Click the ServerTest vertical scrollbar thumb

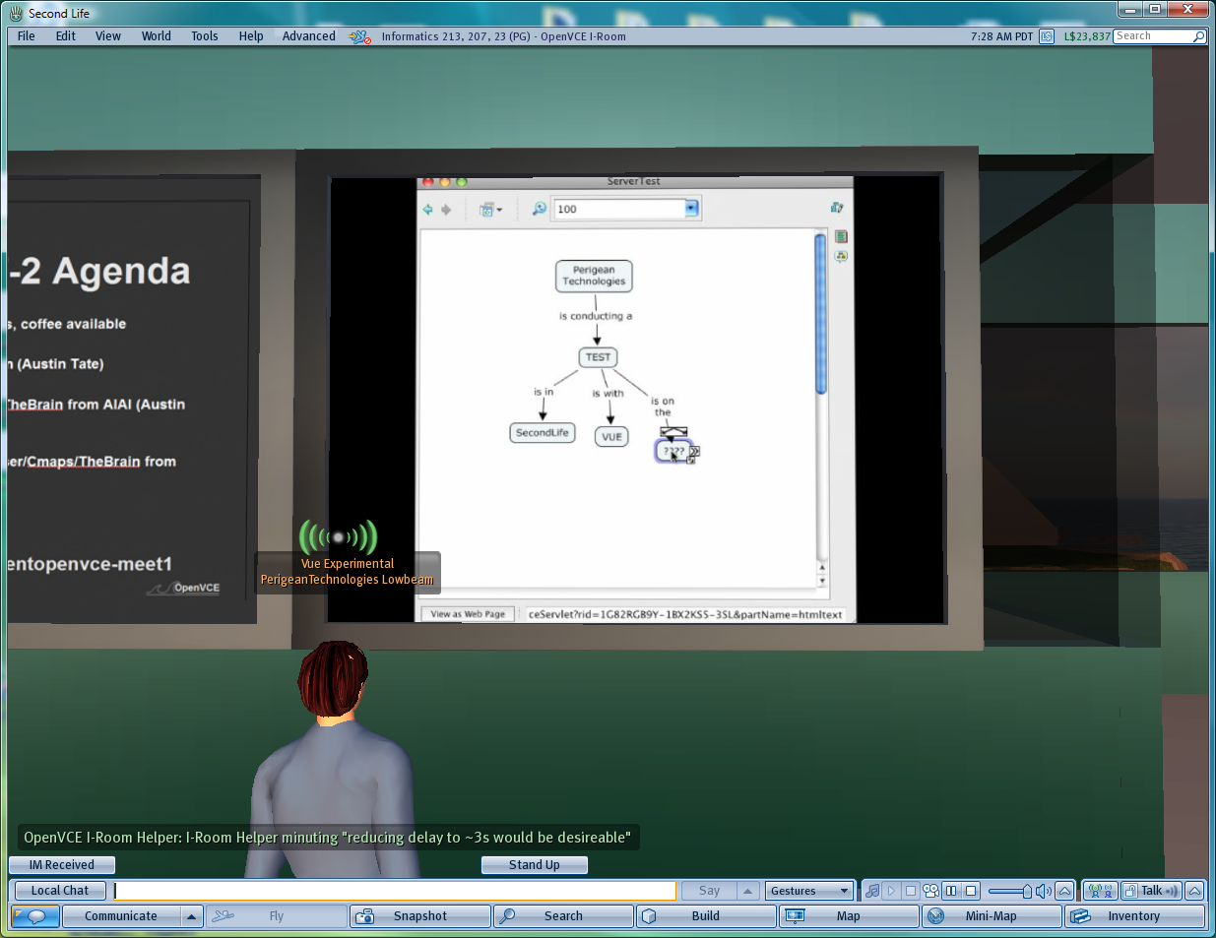[821, 314]
